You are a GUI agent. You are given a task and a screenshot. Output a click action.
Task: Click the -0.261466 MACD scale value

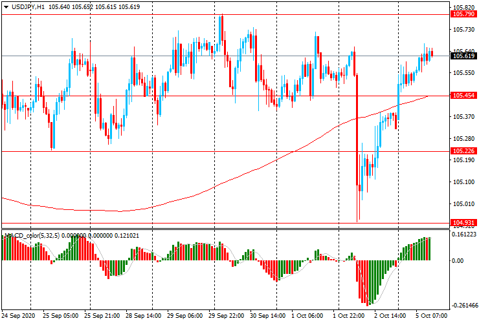463,306
